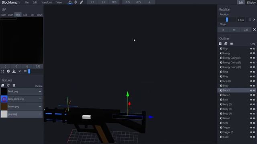Hide the Back 1 cube
Viewport: 257px width, 144px height.
(251, 100)
